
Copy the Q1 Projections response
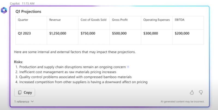pos(25,92)
